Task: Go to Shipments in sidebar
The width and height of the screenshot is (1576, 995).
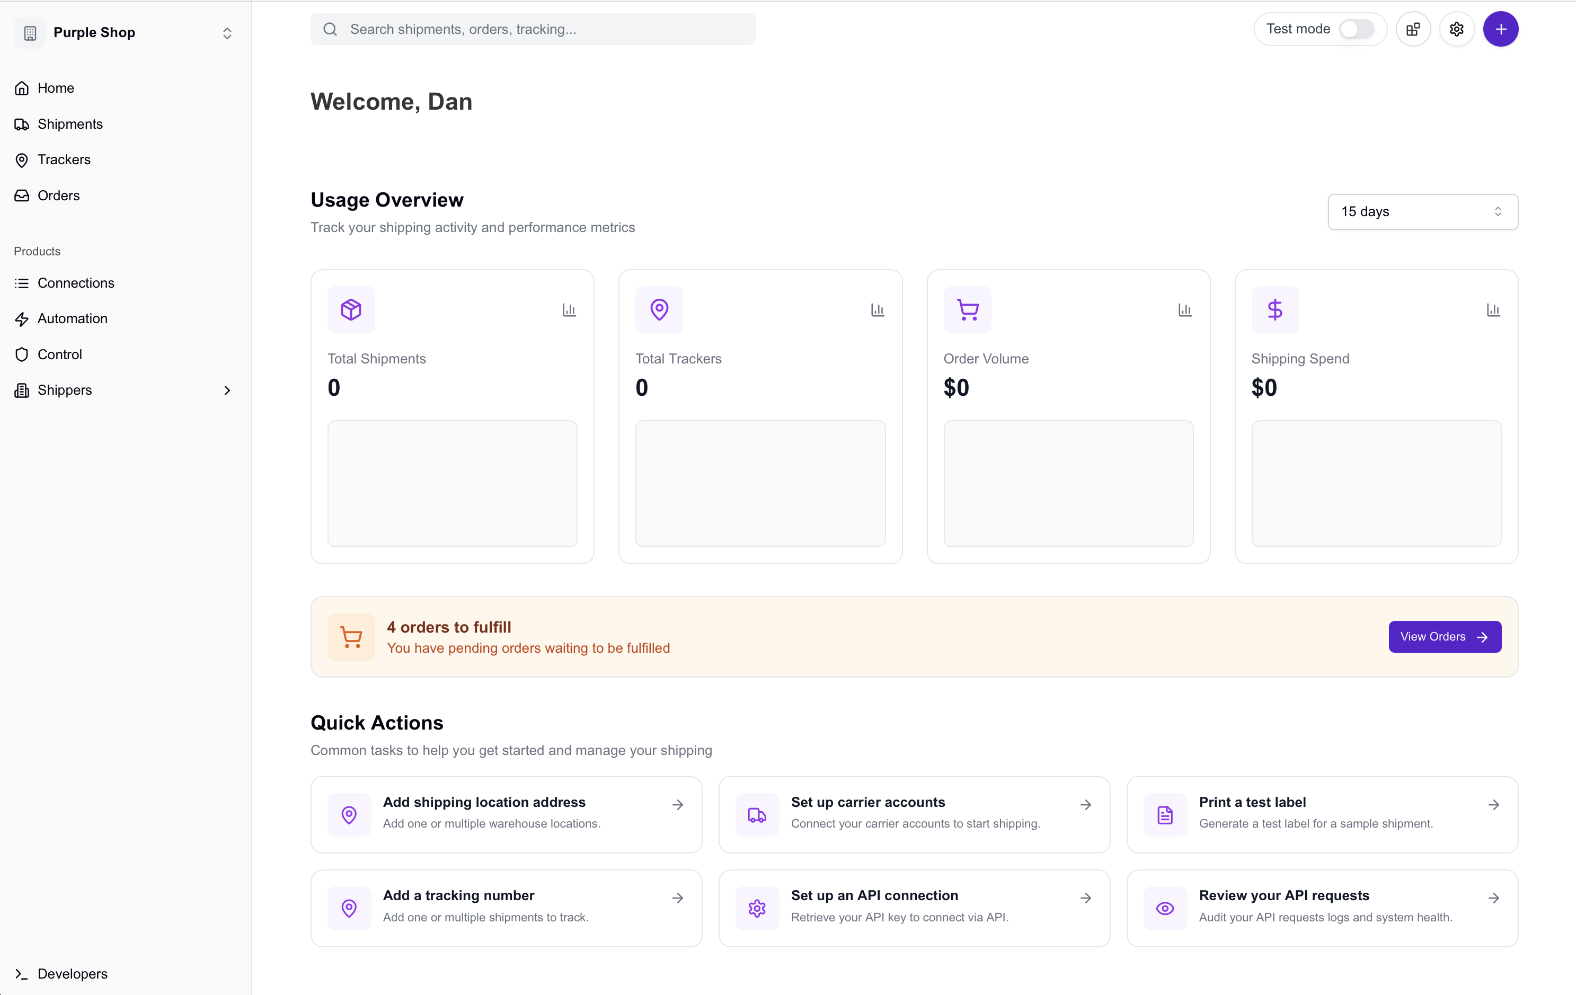Action: 70,125
